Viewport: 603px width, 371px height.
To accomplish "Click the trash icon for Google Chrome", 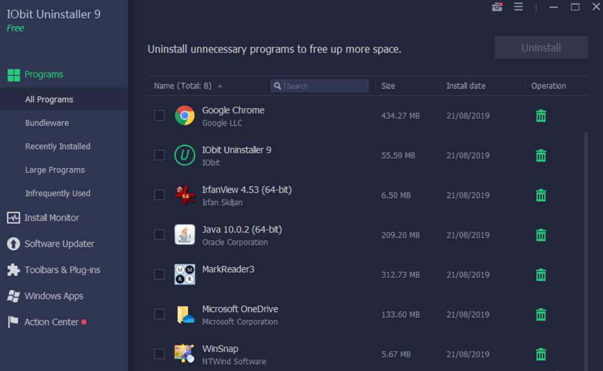I will [540, 116].
